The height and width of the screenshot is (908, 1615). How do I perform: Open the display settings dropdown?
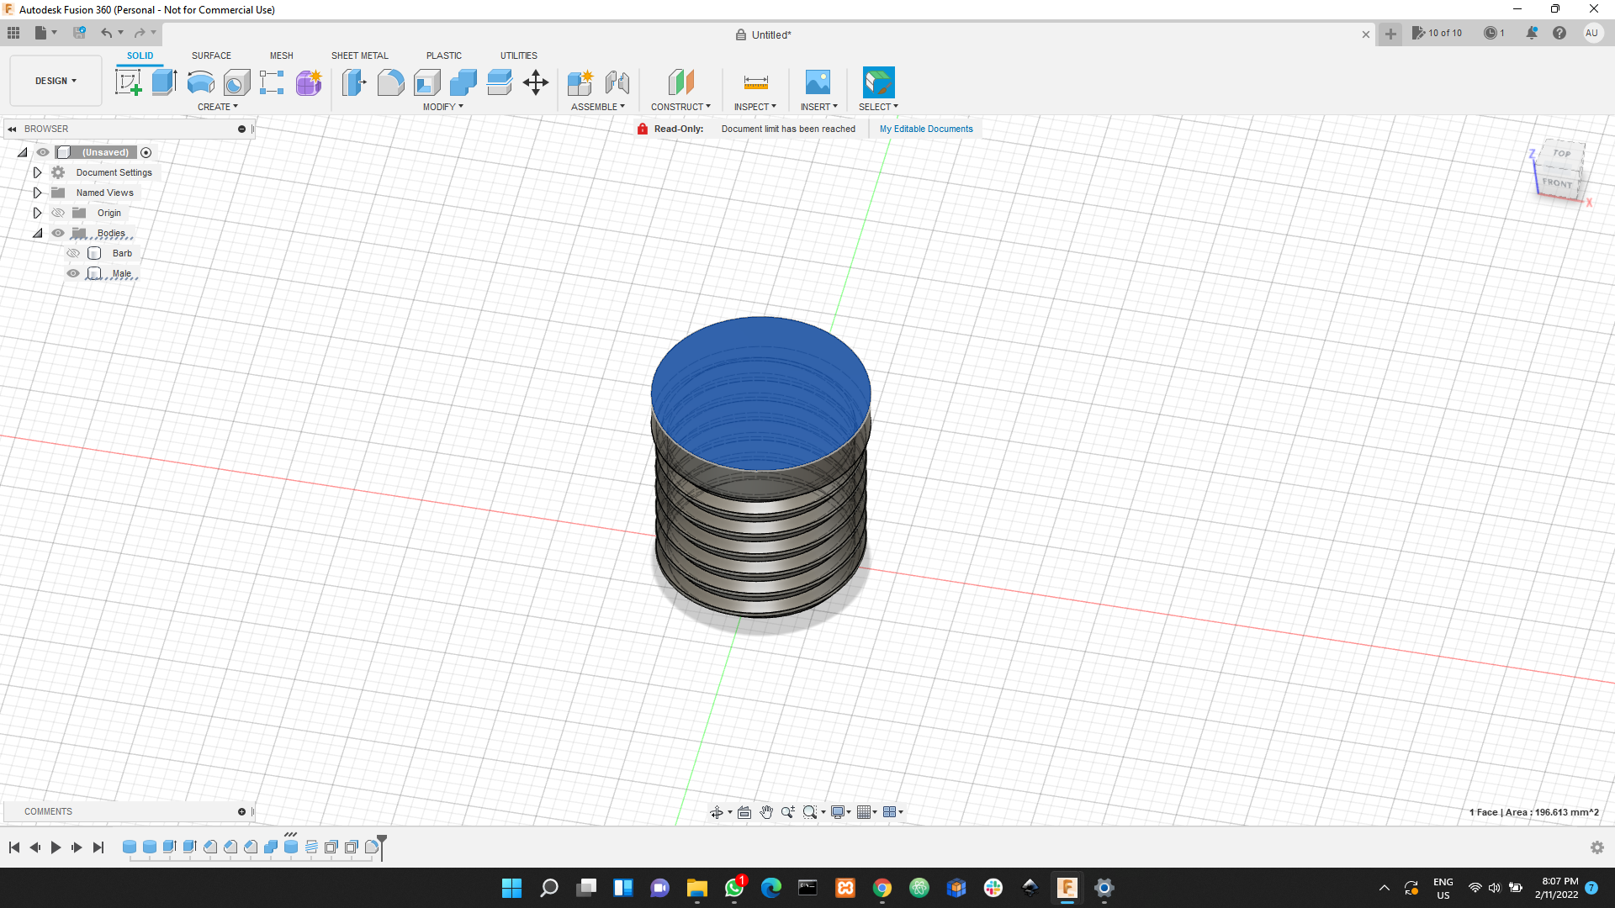click(841, 812)
